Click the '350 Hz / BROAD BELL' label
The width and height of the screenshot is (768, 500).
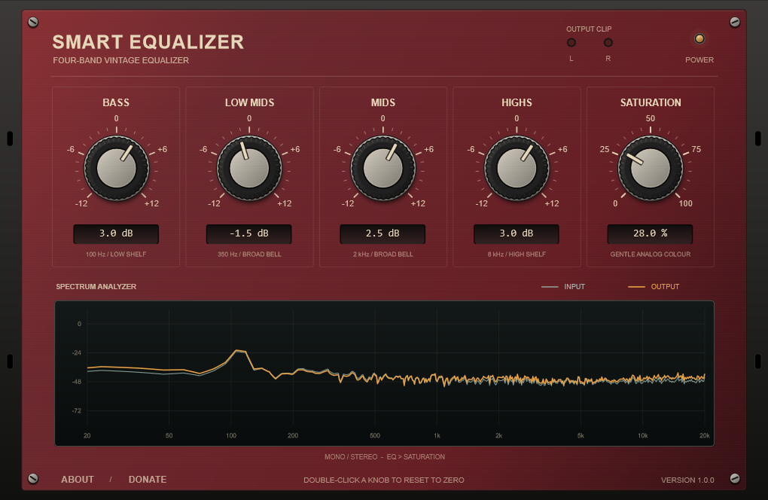point(249,255)
